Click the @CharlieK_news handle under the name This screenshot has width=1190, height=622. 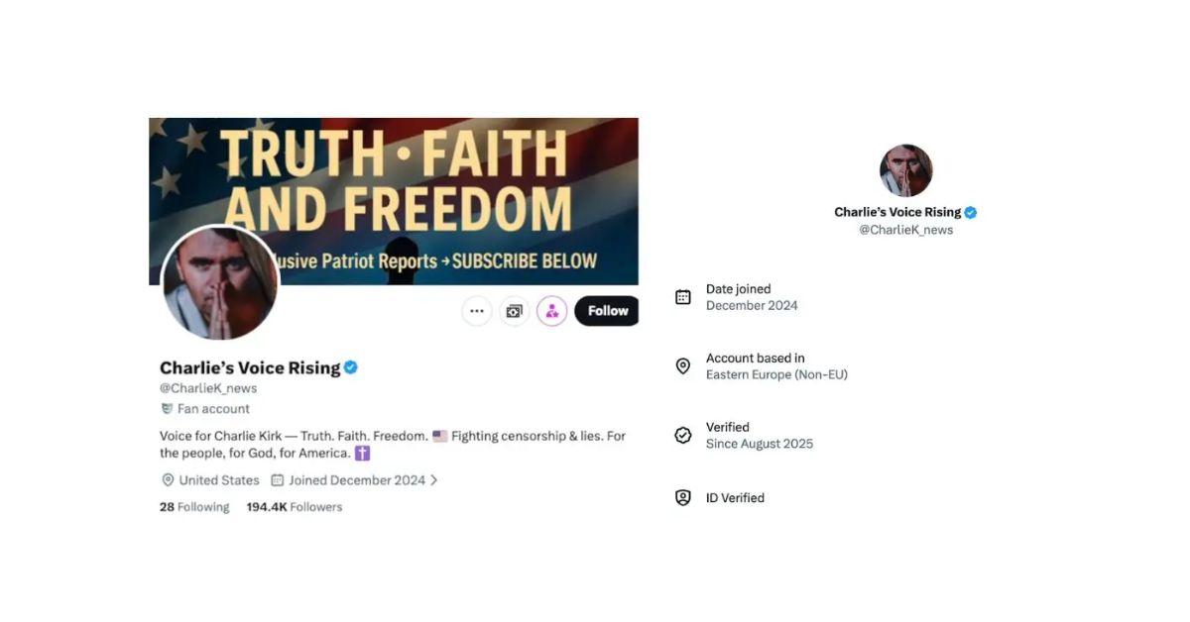208,386
